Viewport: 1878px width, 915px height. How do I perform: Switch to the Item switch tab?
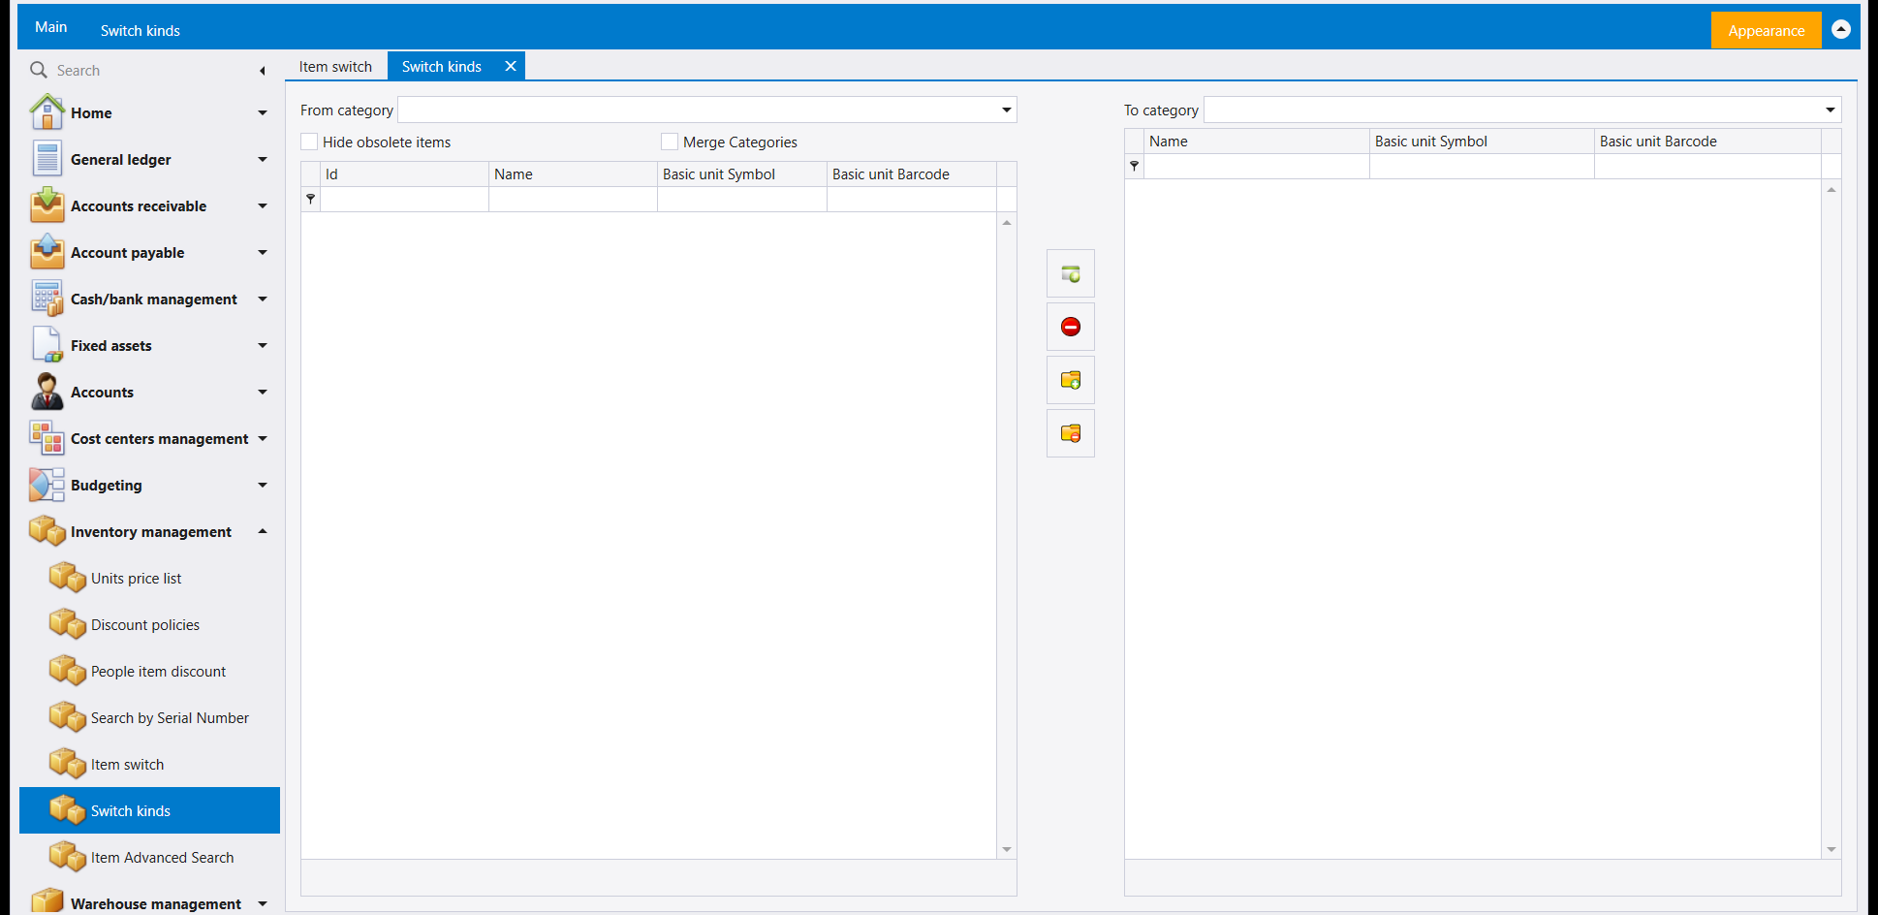(335, 66)
